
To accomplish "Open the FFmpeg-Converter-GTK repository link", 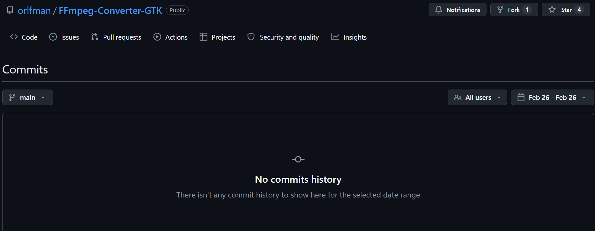I will pos(110,10).
